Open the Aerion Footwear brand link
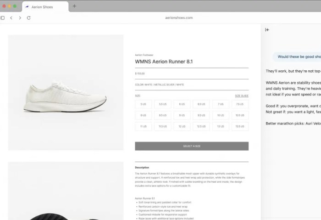The image size is (321, 220). [144, 55]
